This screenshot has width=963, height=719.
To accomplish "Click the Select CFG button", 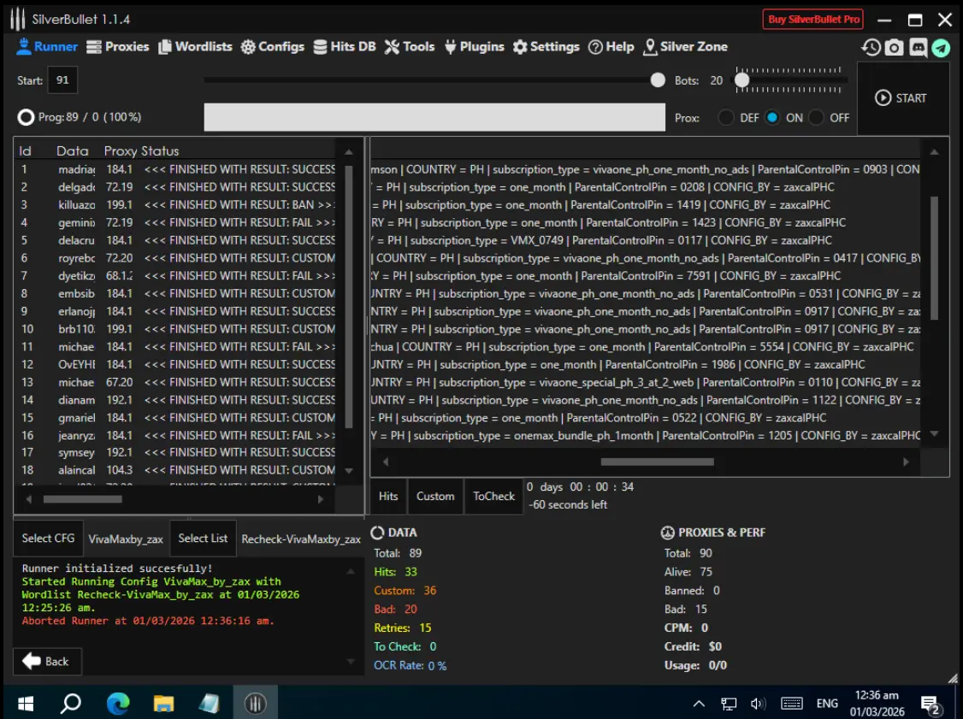I will point(48,539).
